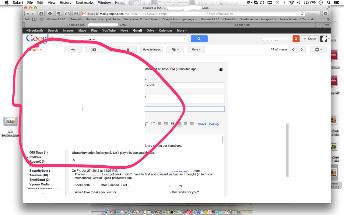Indent less in the compose toolbar

160,124
